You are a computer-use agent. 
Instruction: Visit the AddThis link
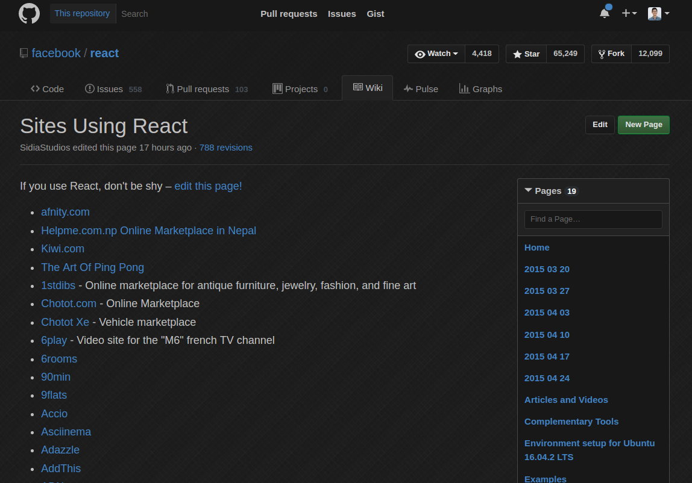(61, 469)
